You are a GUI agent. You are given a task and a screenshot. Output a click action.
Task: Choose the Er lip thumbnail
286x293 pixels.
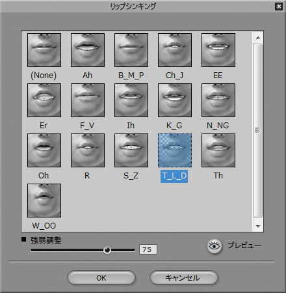[44, 100]
